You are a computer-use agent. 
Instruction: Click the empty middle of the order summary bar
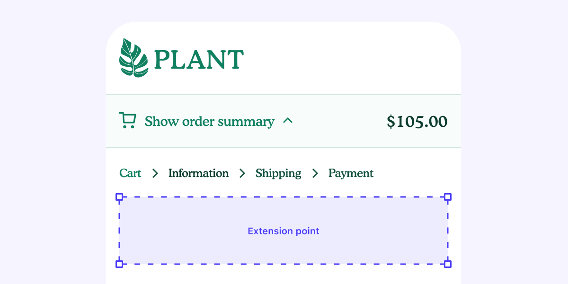(x=338, y=121)
